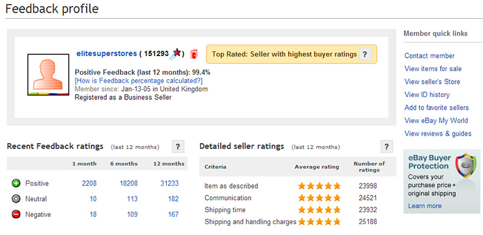
Task: Select View items for sale link
Action: pos(433,69)
